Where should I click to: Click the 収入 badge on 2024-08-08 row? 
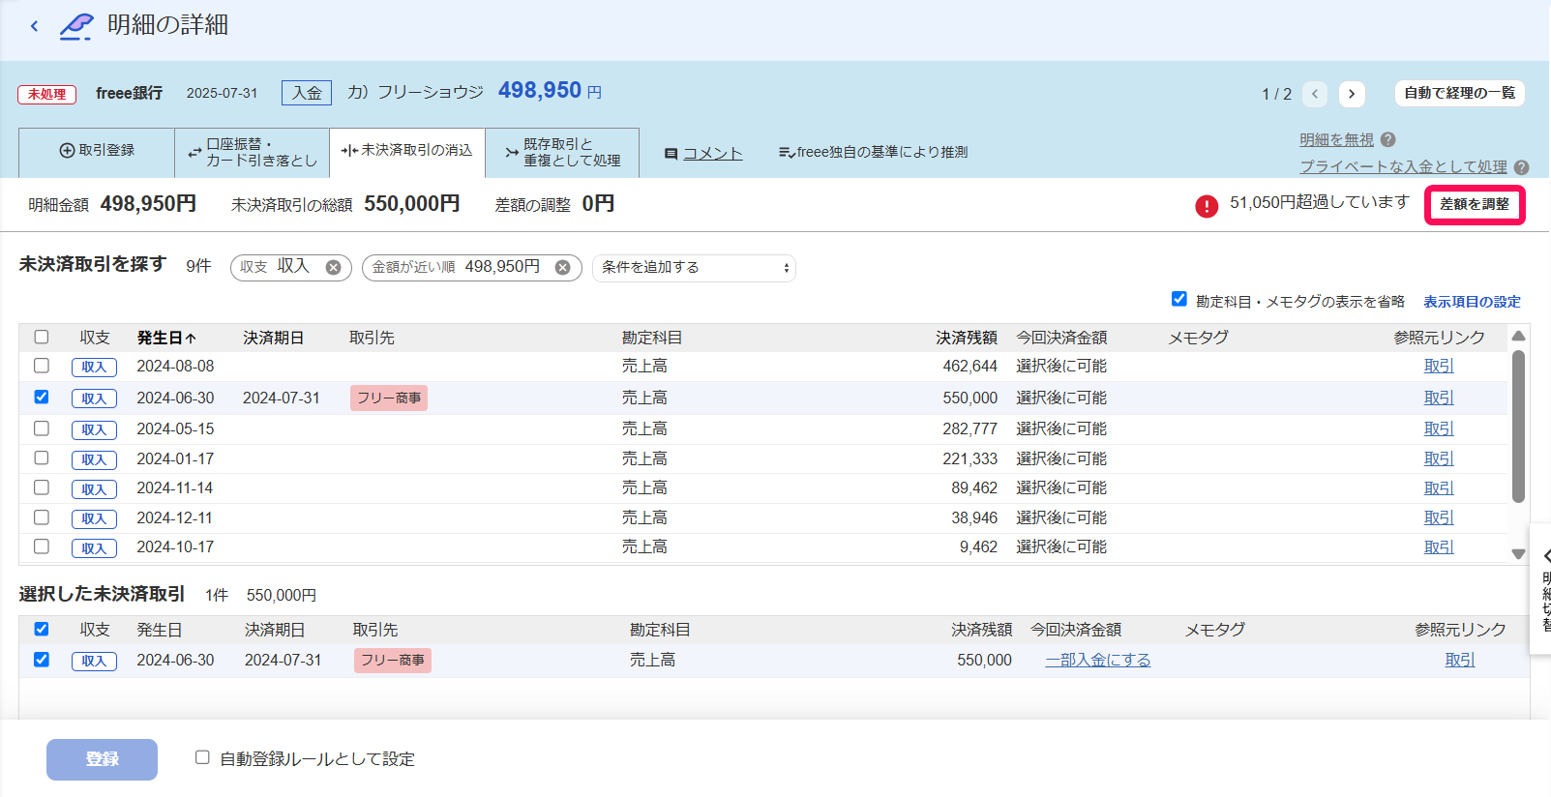coord(94,368)
